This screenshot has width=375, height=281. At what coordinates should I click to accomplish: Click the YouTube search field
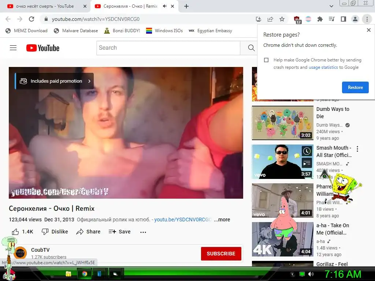pos(168,48)
